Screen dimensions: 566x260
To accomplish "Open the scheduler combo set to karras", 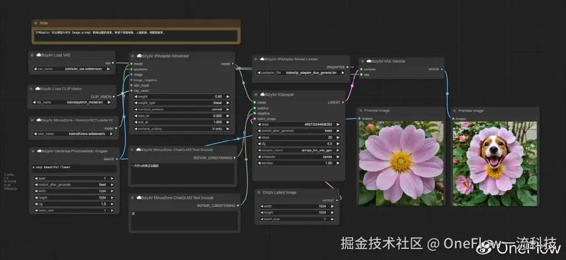I will [299, 157].
